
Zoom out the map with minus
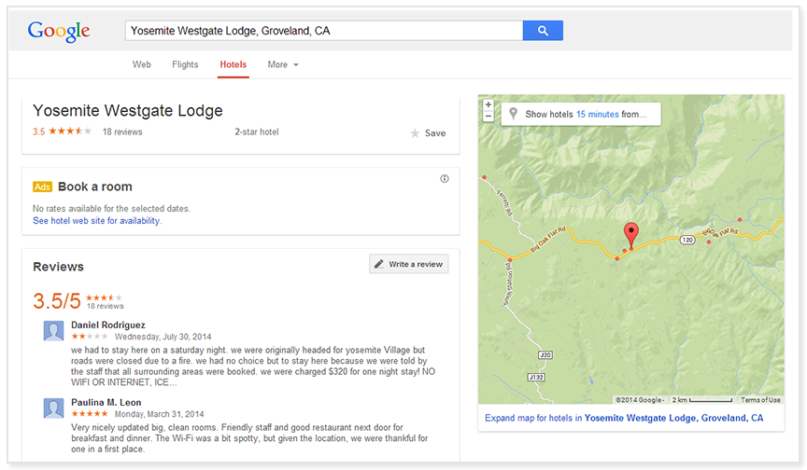tap(488, 117)
